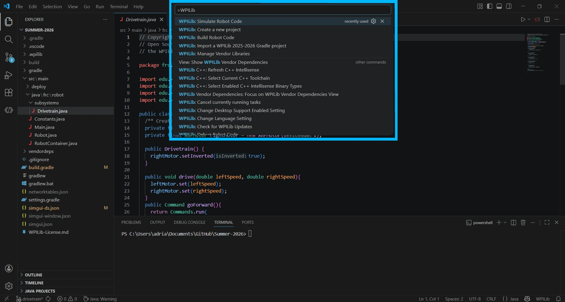Open notifications bell in status bar
The height and width of the screenshot is (302, 565).
tap(558, 299)
